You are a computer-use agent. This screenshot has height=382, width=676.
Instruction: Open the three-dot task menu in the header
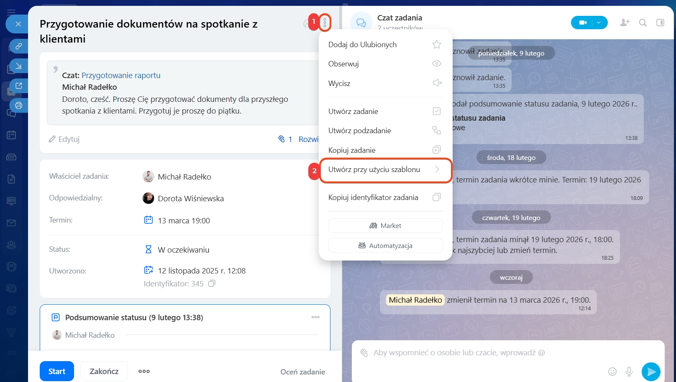[325, 23]
